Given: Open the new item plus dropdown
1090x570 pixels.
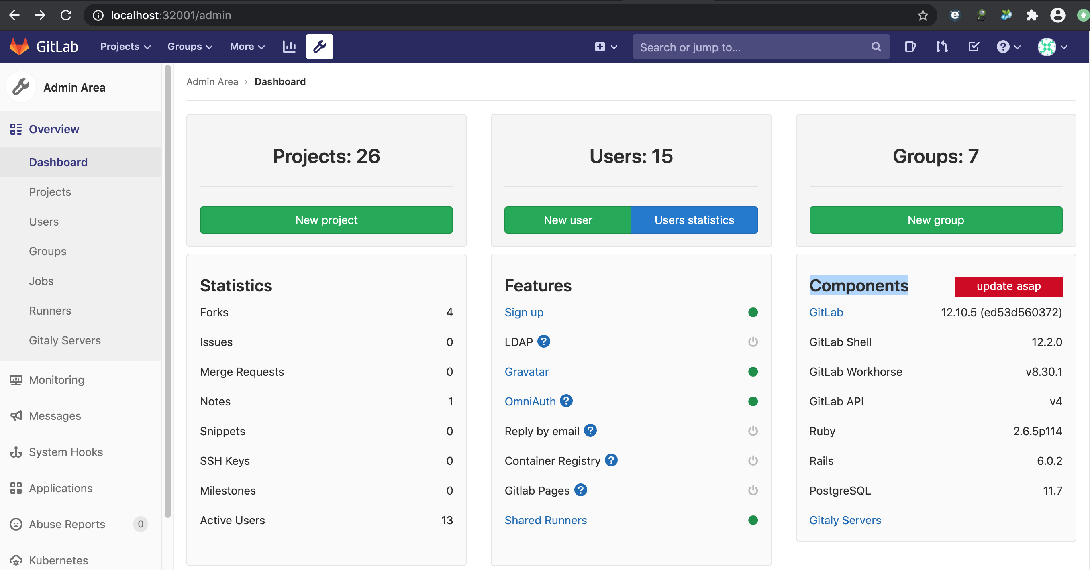Looking at the screenshot, I should (x=605, y=47).
